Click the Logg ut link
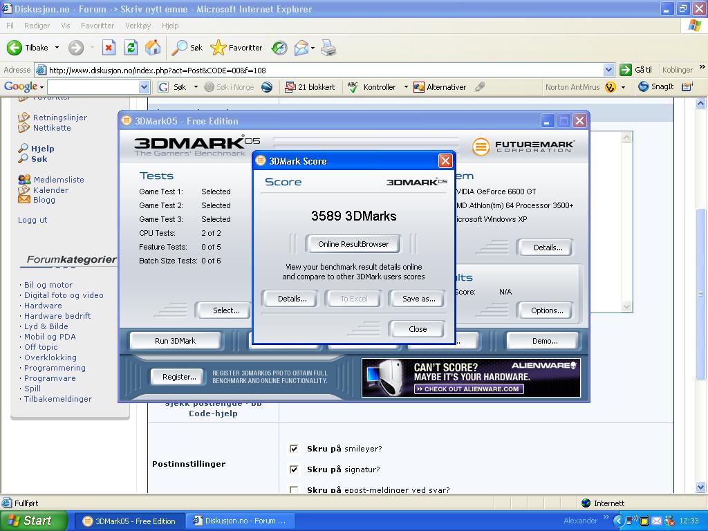Viewport: 708px width, 531px height. tap(32, 220)
